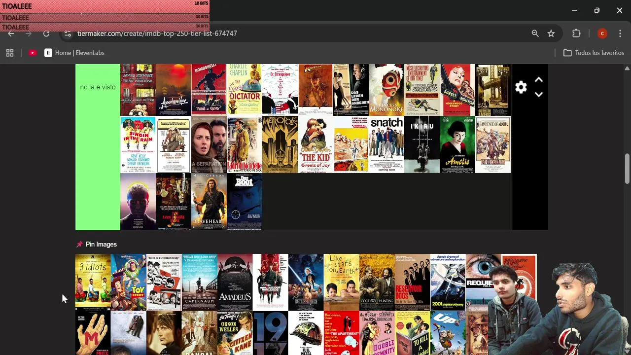Select the 'no la e visto' tier label
The width and height of the screenshot is (631, 355).
click(x=98, y=87)
